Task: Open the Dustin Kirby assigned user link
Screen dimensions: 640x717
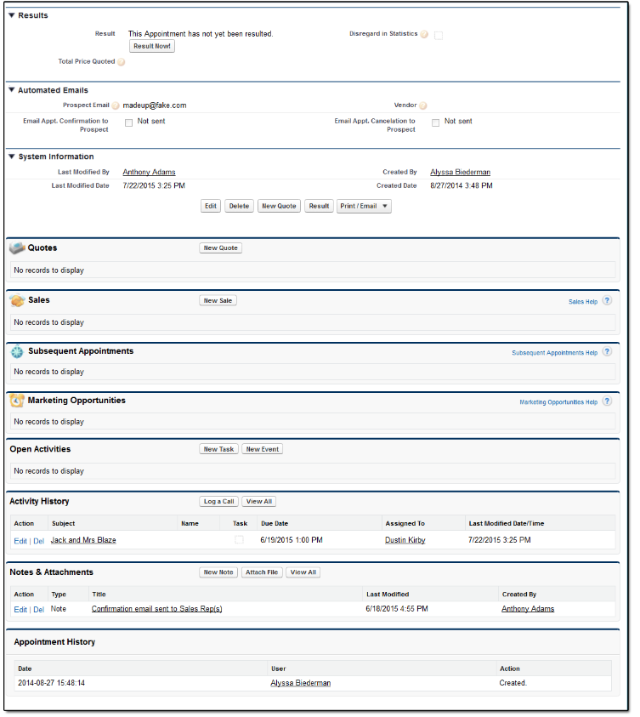Action: [405, 540]
